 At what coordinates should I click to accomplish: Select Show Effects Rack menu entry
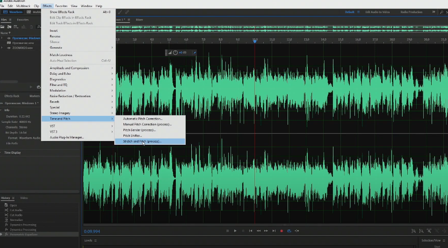(x=78, y=12)
